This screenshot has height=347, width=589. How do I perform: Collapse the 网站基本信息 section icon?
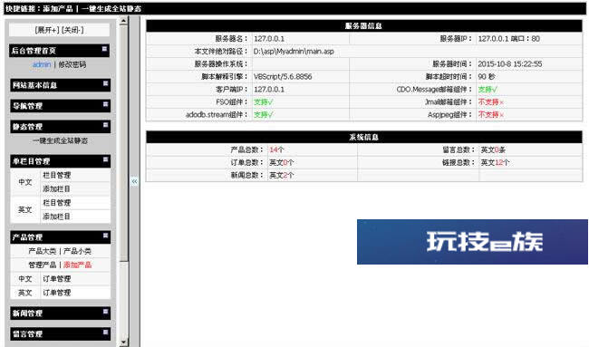[x=105, y=83]
